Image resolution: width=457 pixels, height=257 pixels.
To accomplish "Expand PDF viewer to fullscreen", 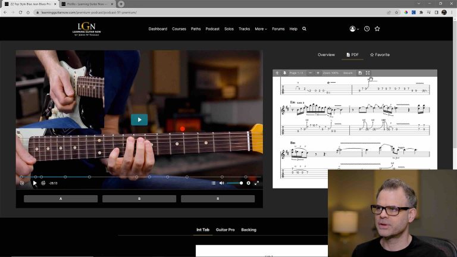I will pos(368,73).
